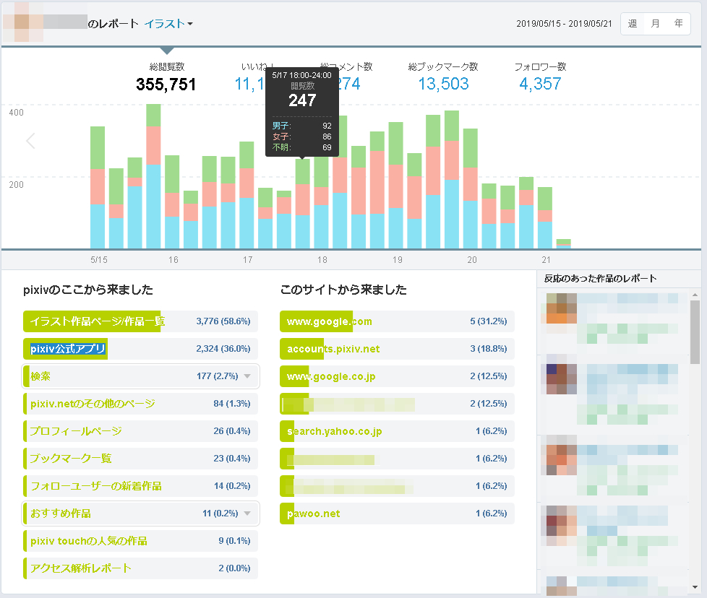Open the www.google.com referrer entry

397,321
